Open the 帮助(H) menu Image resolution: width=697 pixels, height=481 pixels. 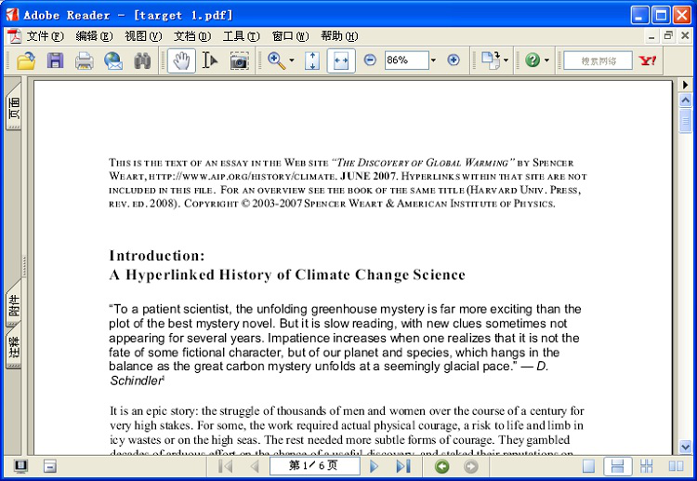(x=339, y=36)
